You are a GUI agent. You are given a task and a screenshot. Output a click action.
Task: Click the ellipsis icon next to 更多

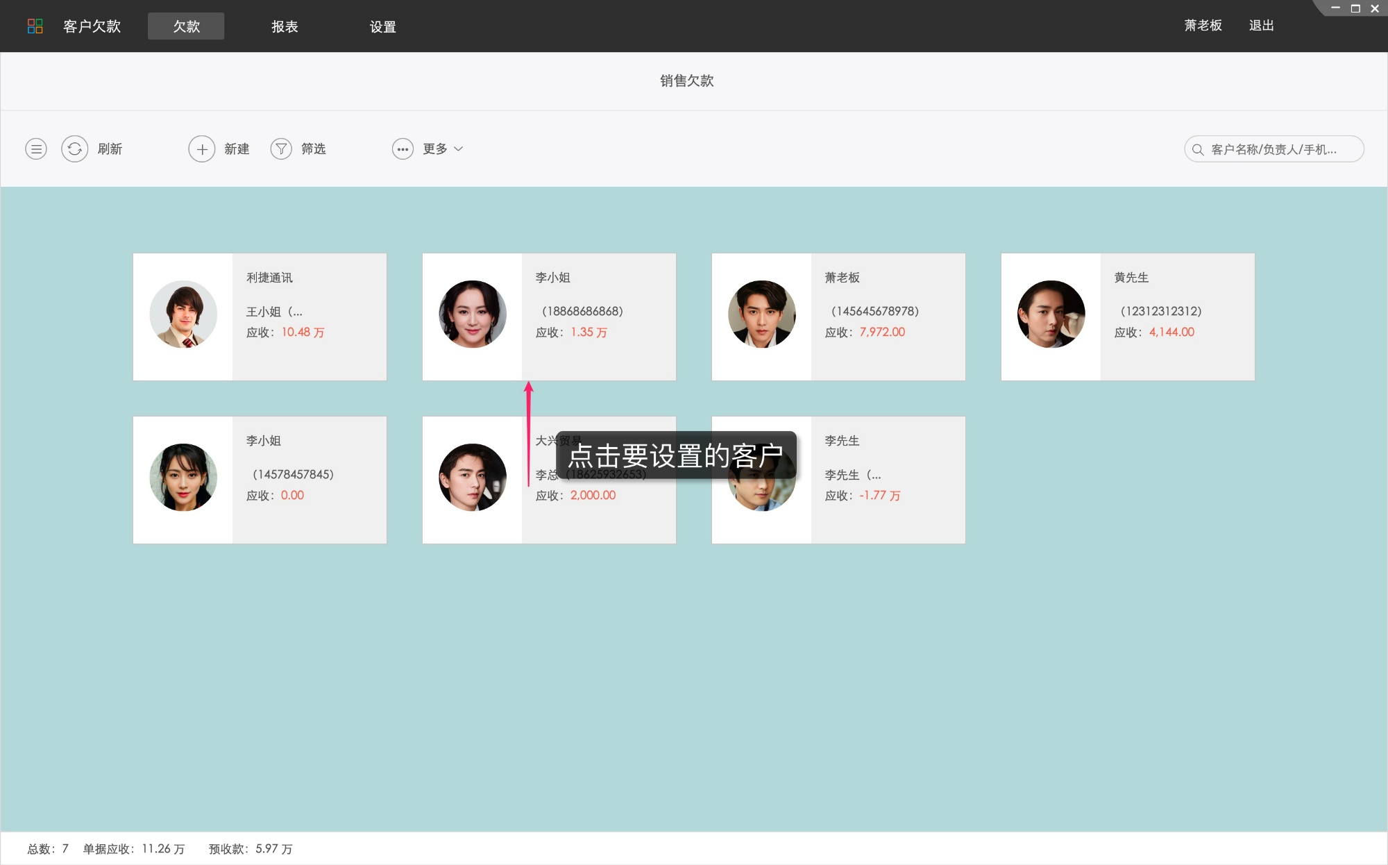pos(403,149)
